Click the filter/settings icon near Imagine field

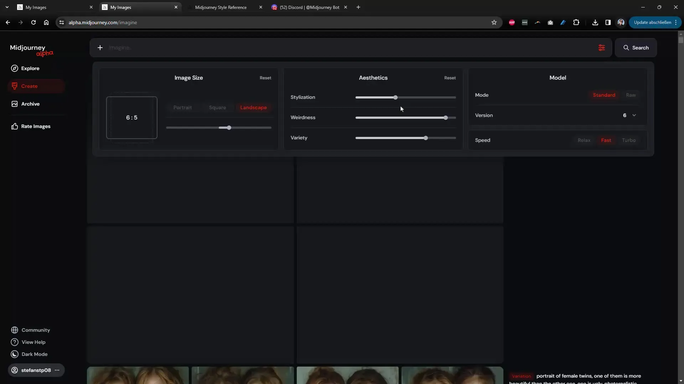coord(602,47)
